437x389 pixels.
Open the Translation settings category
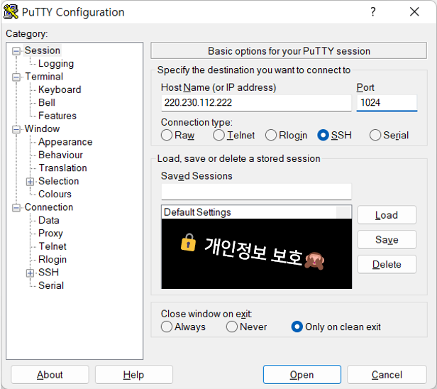coord(62,168)
